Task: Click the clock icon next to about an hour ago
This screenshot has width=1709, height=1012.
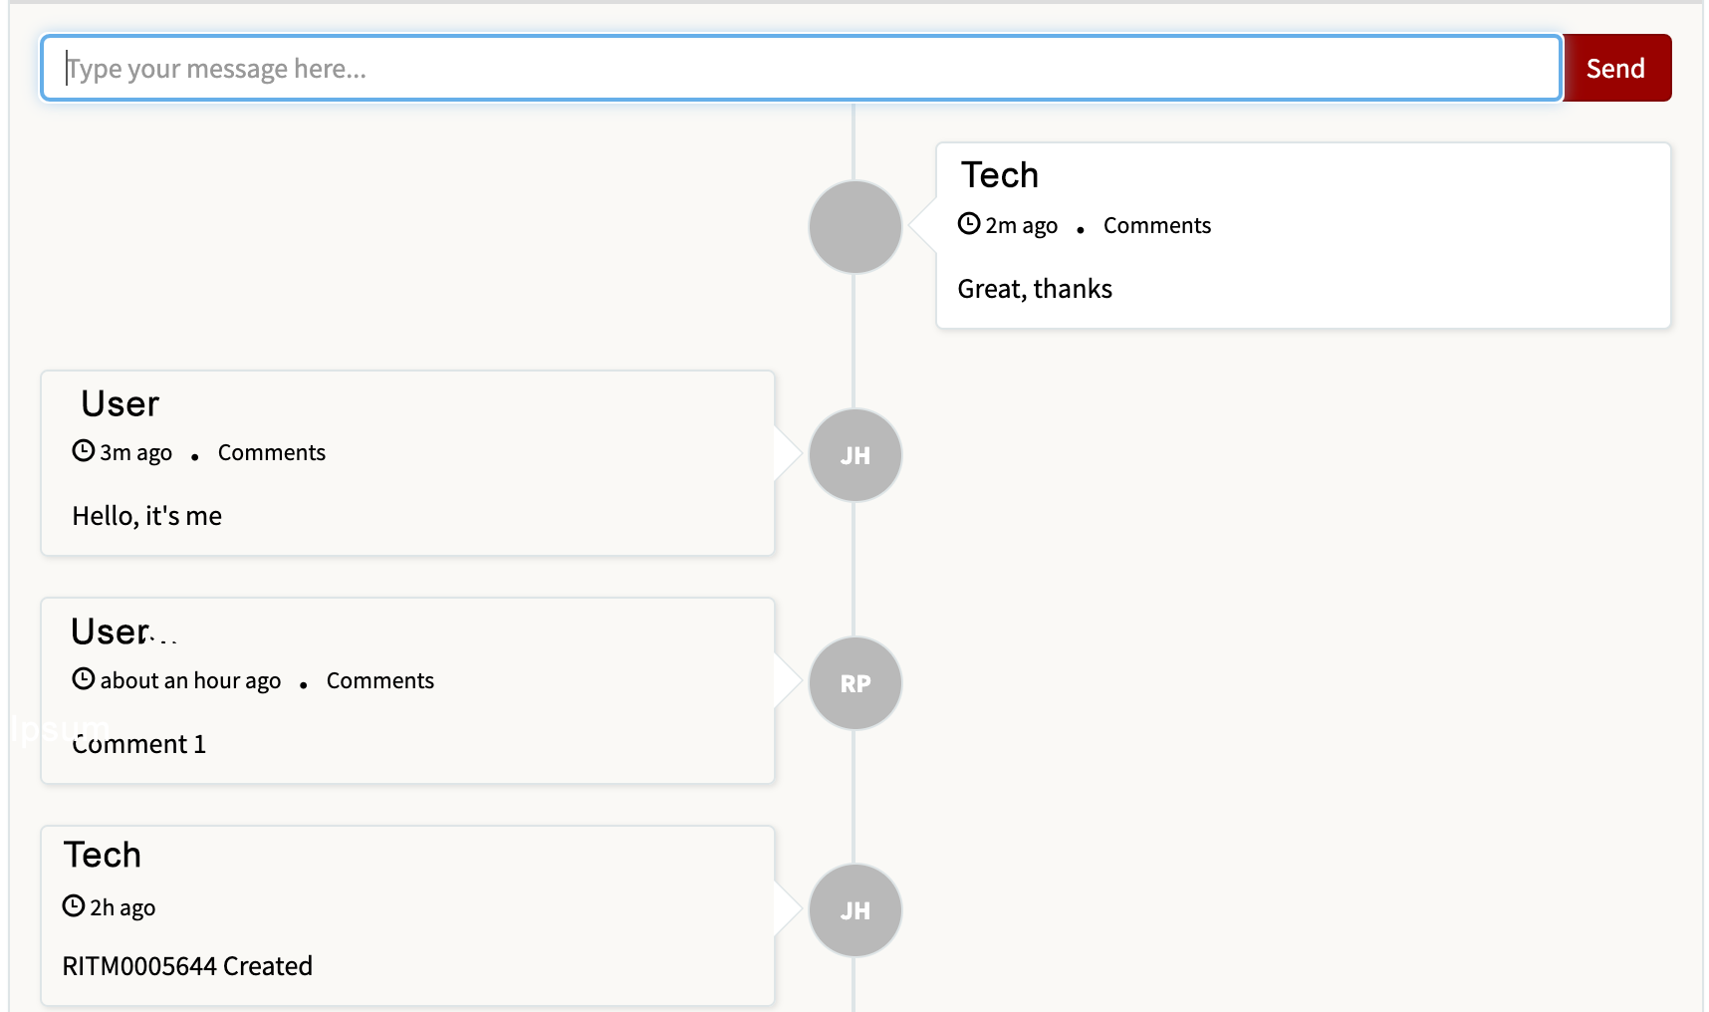Action: tap(82, 678)
